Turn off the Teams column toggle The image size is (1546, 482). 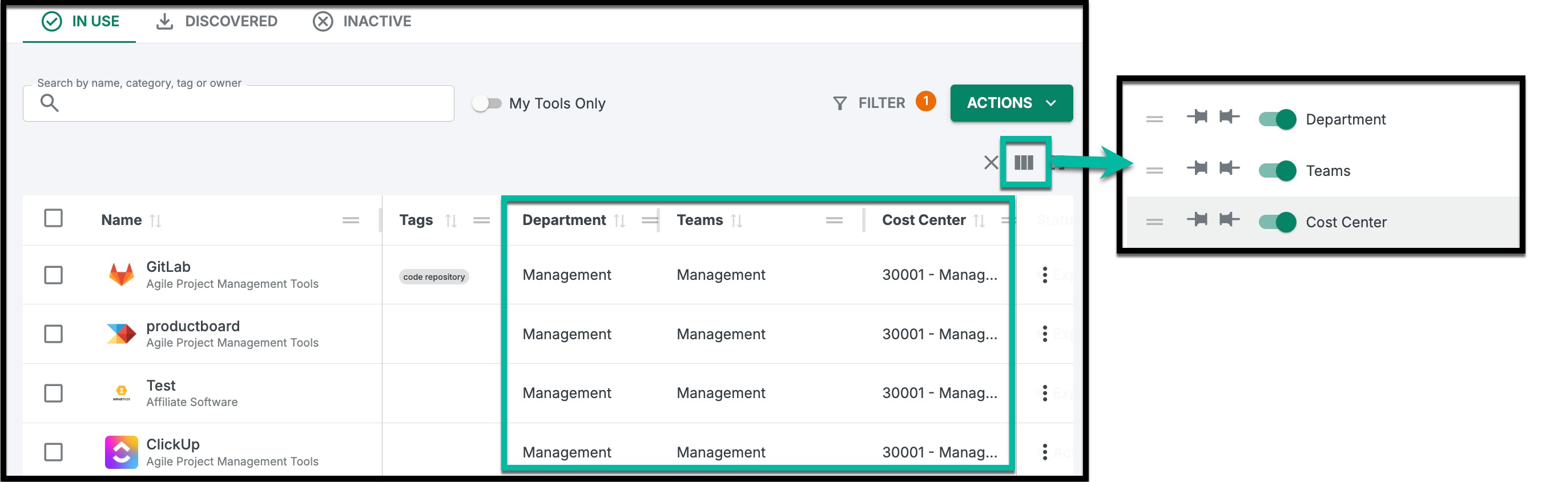tap(1277, 171)
